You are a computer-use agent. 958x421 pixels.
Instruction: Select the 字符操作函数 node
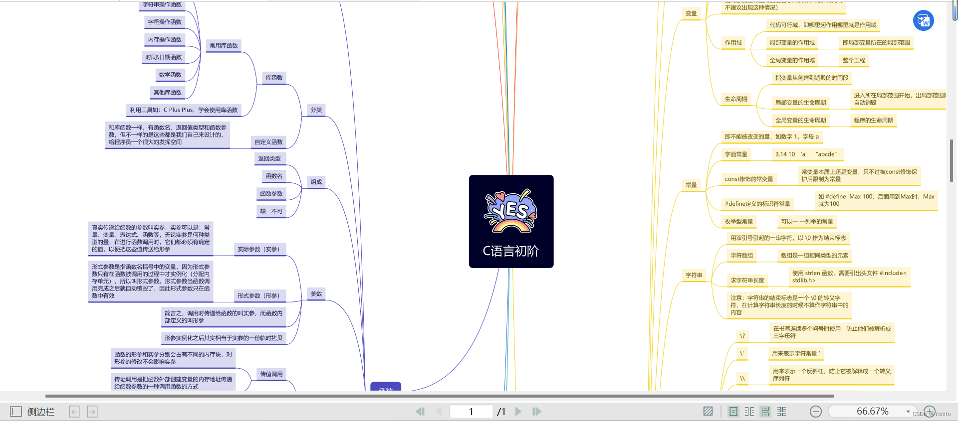[x=165, y=22]
